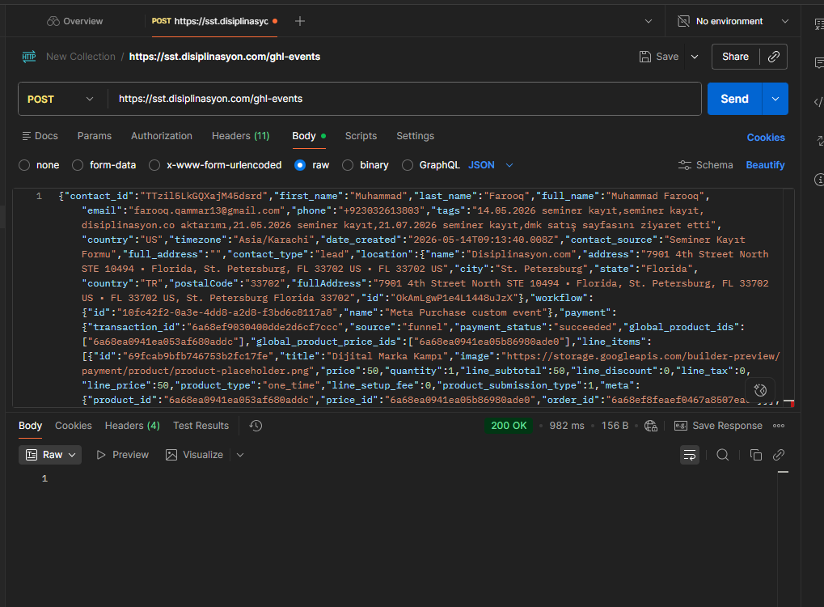The height and width of the screenshot is (607, 824).
Task: Open the code snippet sidebar icon
Action: (818, 102)
